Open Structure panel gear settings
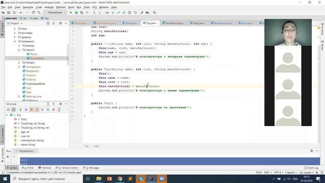 pyautogui.click(x=60, y=104)
